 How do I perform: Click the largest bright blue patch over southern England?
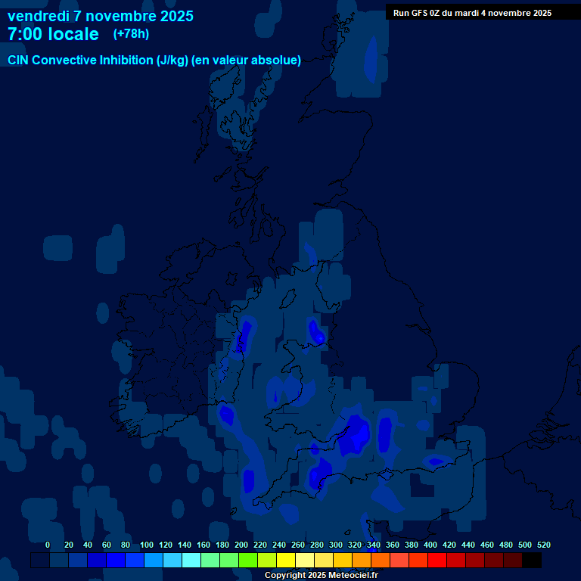356,433
